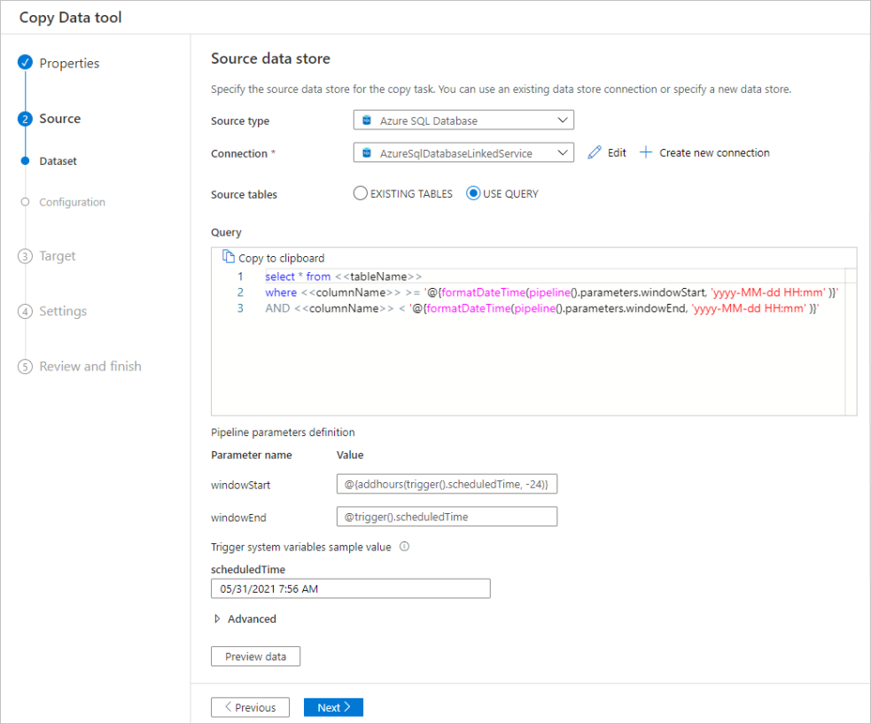Screen dimensions: 871x724
Task: Click the scheduledTime sample value field
Action: (350, 588)
